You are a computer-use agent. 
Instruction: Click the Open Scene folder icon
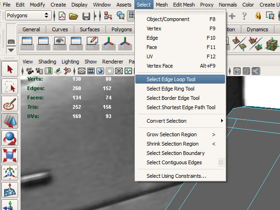[73, 16]
